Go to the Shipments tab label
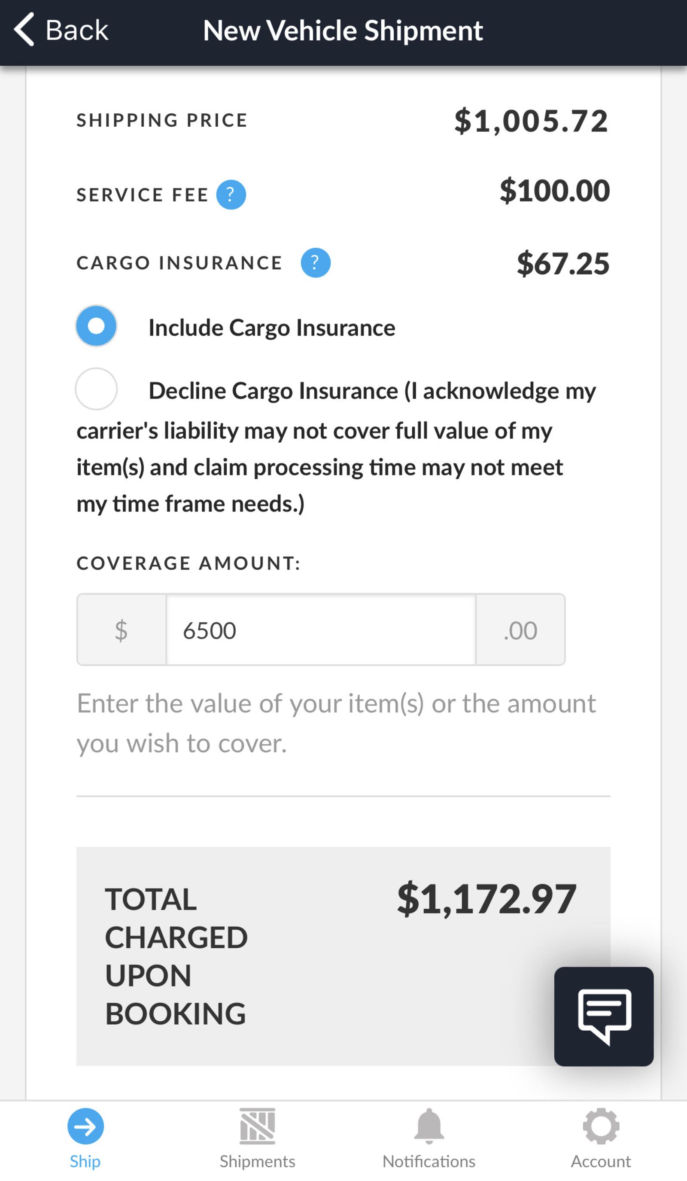The image size is (687, 1181). coord(257,1161)
